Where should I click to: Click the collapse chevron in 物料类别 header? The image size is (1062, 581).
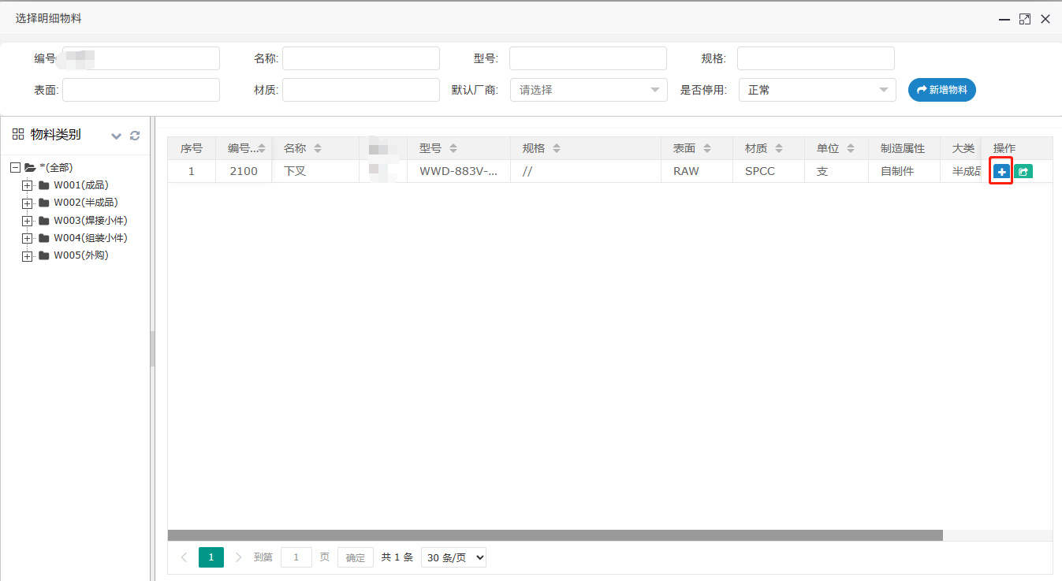tap(117, 136)
